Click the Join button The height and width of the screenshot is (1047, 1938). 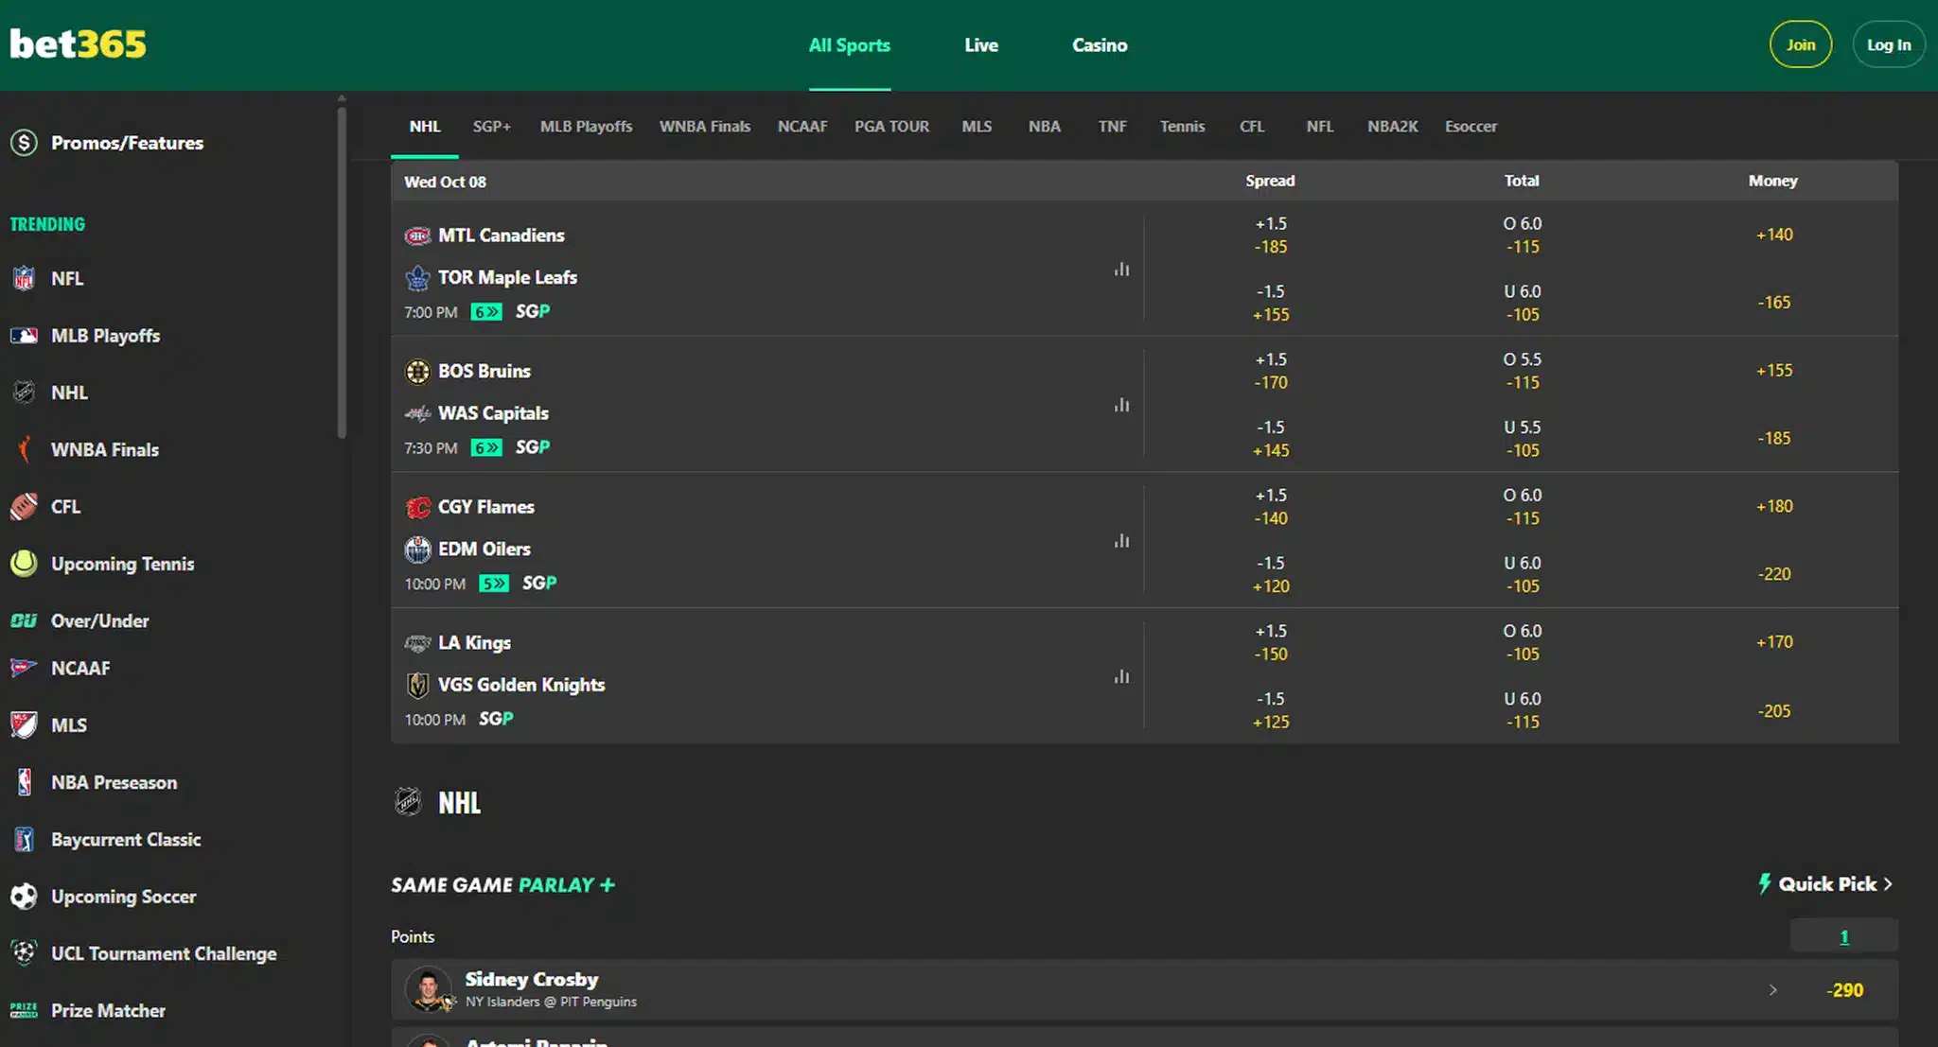pos(1800,44)
